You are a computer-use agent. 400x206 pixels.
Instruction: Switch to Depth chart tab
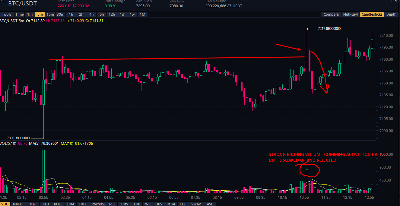click(x=391, y=14)
